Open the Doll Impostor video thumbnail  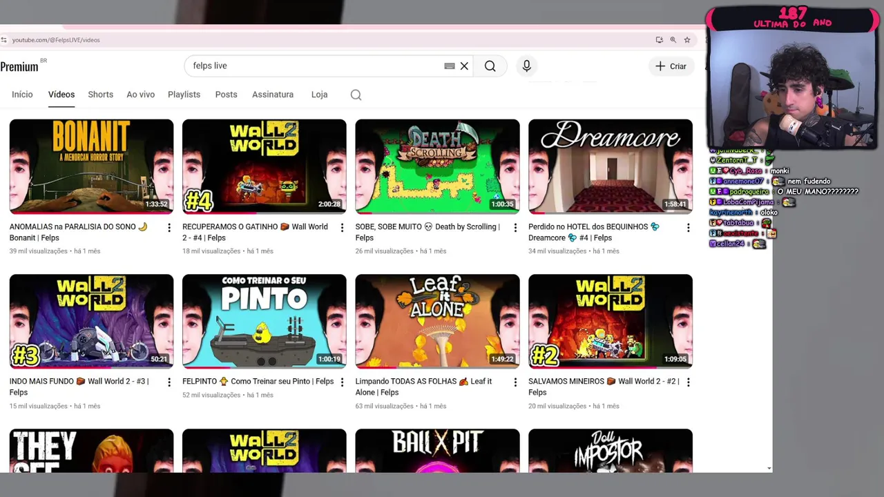click(611, 451)
